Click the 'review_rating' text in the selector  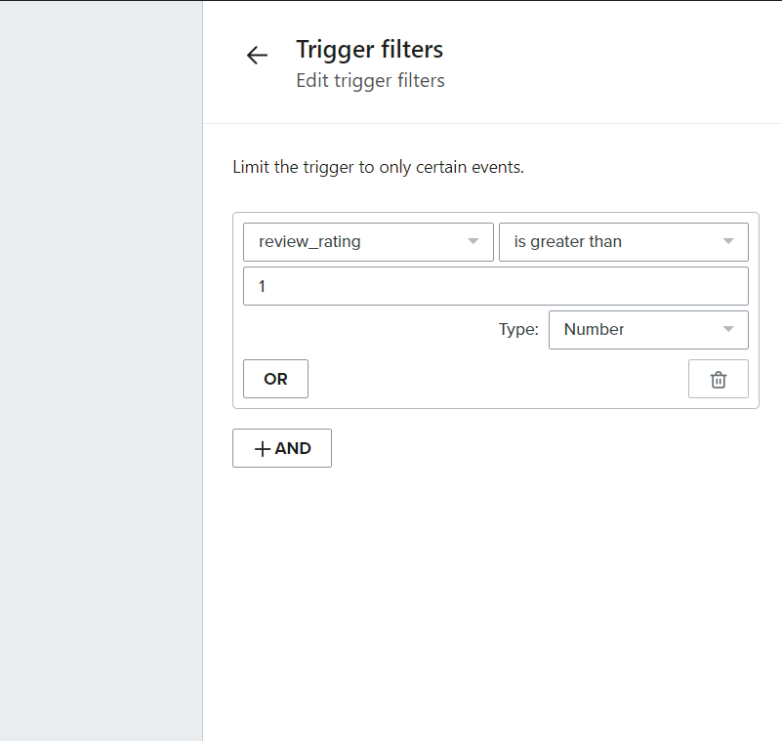(309, 241)
